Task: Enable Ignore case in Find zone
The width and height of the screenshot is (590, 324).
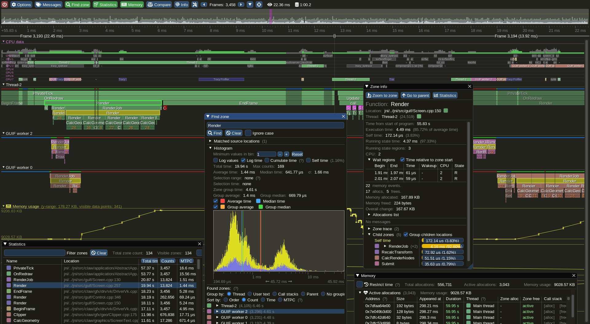Action: [248, 133]
